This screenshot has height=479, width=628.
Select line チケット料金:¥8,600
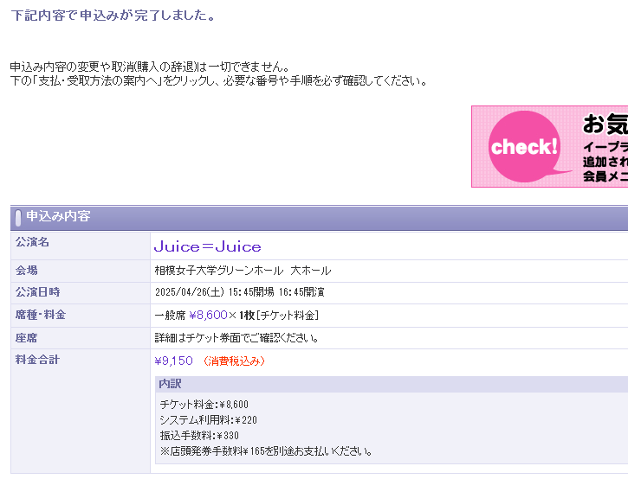pyautogui.click(x=204, y=405)
